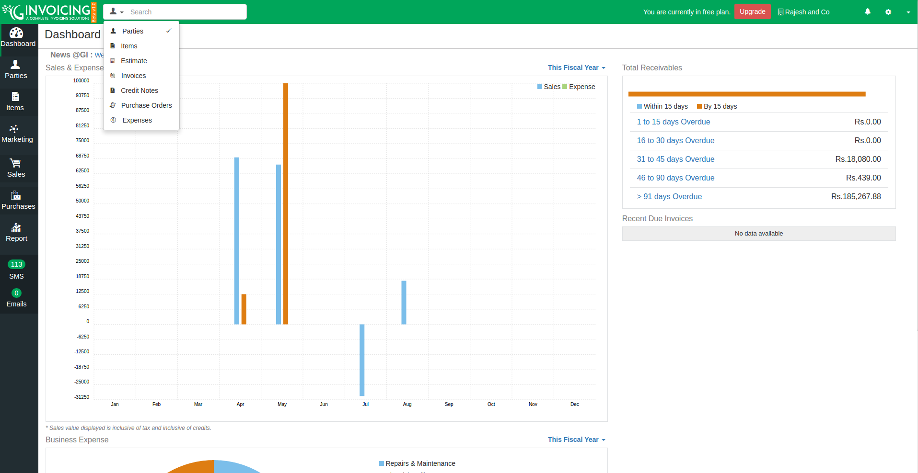Toggle Expense legend swatch in chart

tap(565, 87)
